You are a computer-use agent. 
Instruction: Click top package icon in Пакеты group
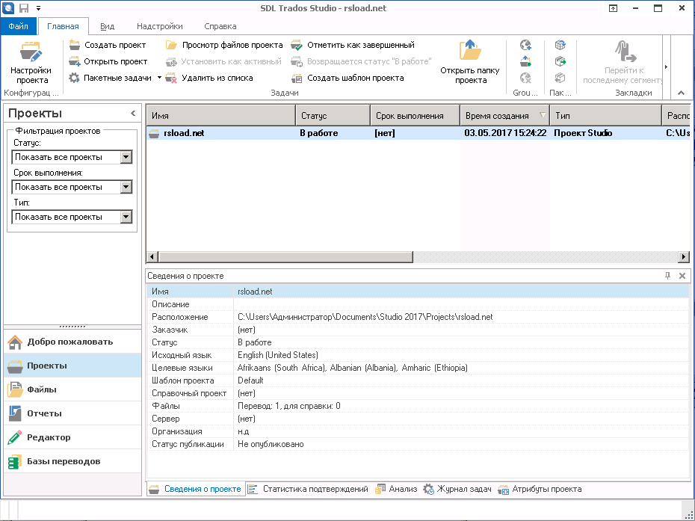click(x=560, y=45)
